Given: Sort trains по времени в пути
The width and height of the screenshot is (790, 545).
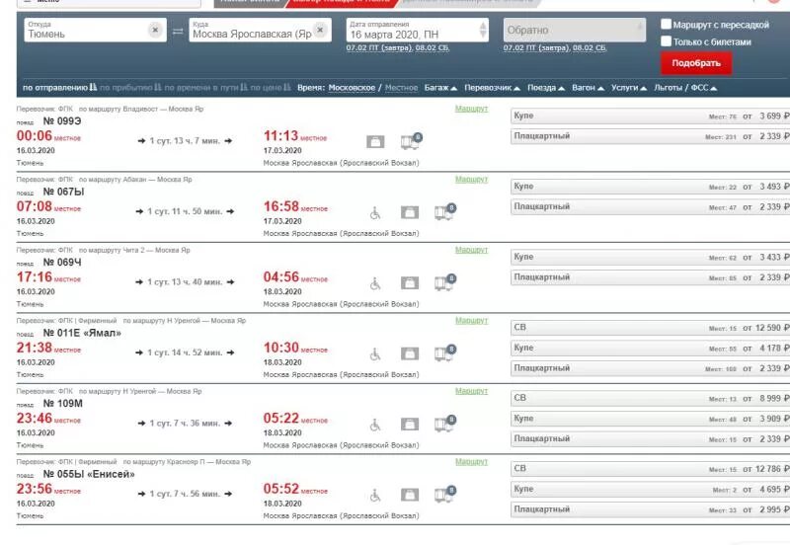Looking at the screenshot, I should pyautogui.click(x=206, y=88).
